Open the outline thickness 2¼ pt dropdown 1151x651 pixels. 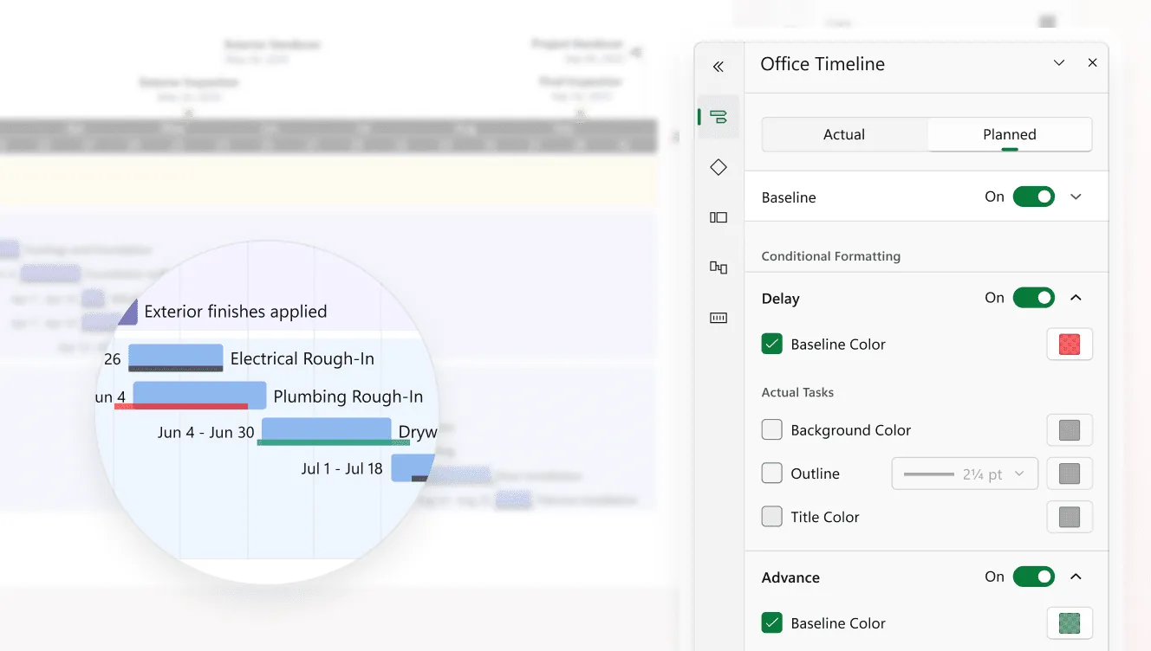[x=965, y=474]
